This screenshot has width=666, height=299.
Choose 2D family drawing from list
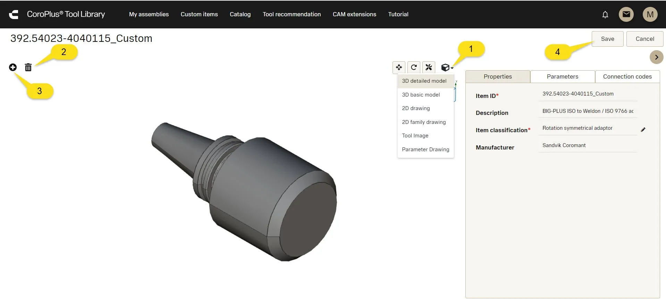[x=424, y=122]
